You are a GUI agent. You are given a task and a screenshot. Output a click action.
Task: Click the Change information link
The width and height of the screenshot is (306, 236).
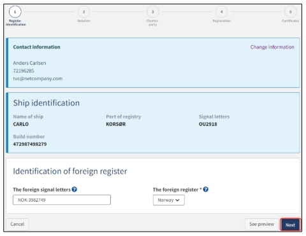tap(272, 47)
